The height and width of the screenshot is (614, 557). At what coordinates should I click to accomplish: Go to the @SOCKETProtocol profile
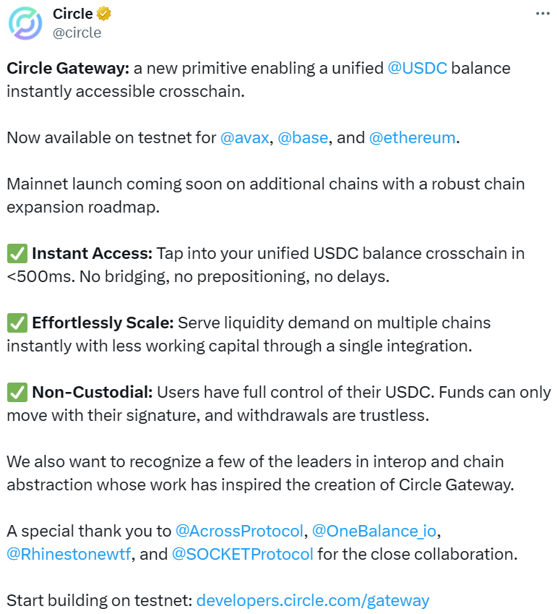tap(243, 555)
